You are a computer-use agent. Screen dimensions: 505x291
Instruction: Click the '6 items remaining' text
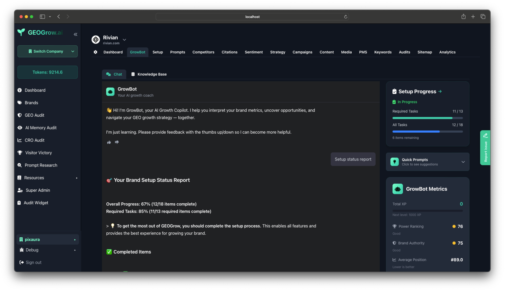click(406, 138)
